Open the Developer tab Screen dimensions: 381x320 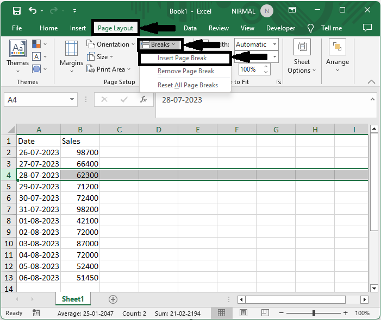[x=280, y=28]
